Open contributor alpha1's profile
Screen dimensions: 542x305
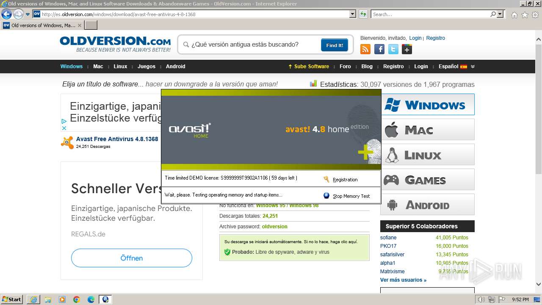tap(387, 263)
